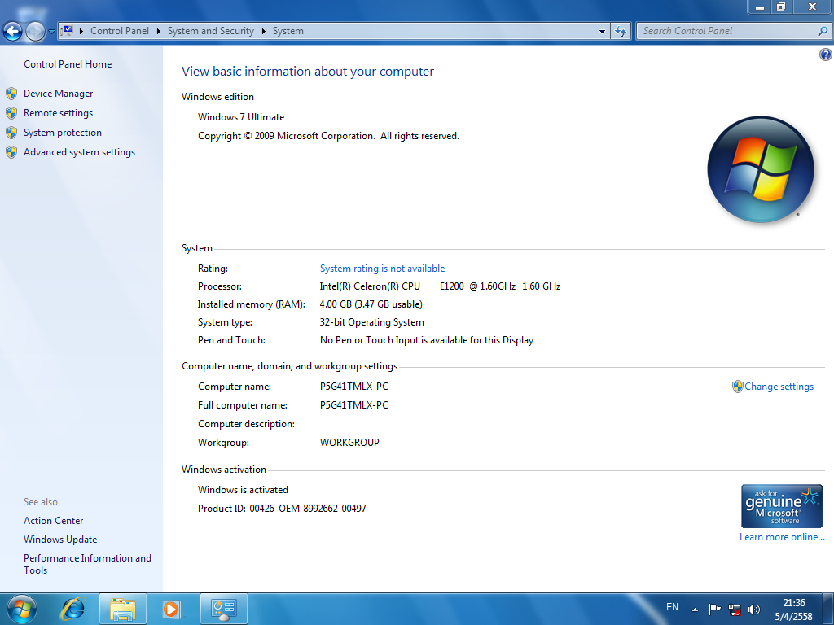This screenshot has height=625, width=834.
Task: Open Windows Update
Action: point(60,540)
